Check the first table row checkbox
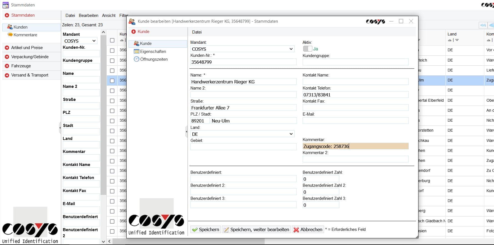Viewport: 494px width, 245px height. 112,50
